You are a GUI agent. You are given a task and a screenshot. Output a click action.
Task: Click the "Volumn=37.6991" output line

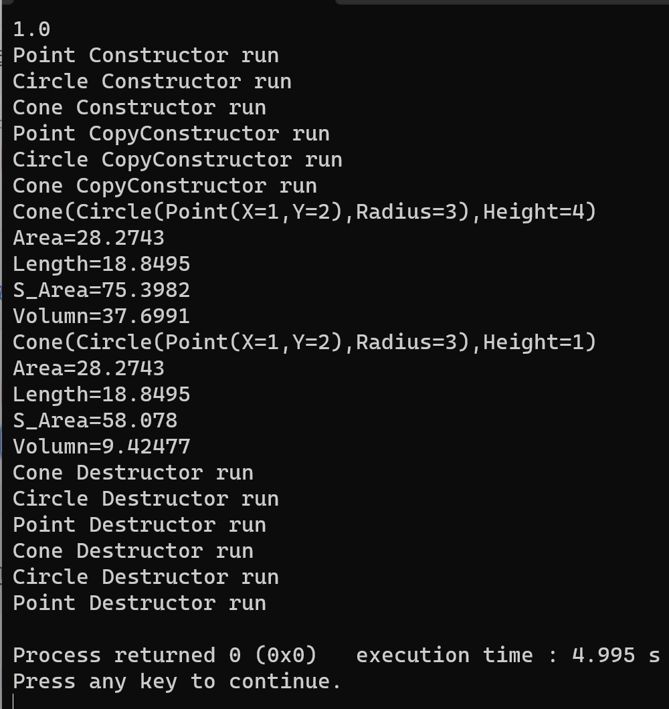point(101,316)
